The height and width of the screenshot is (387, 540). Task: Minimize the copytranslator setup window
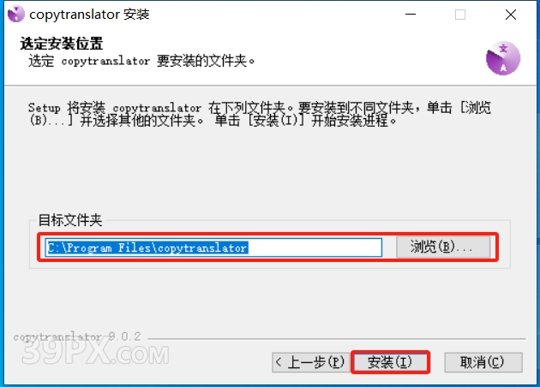pyautogui.click(x=411, y=15)
